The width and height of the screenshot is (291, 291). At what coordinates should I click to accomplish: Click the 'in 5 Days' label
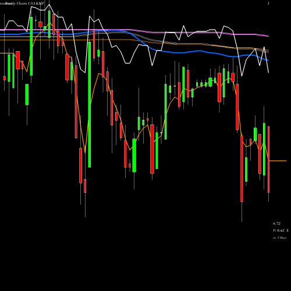279,237
